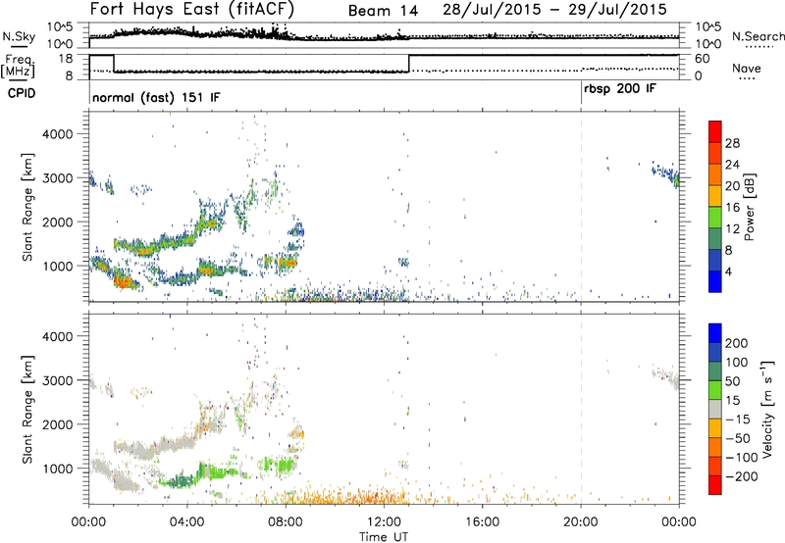Select the 'Beam 14' label
785x543 pixels.
(x=383, y=11)
